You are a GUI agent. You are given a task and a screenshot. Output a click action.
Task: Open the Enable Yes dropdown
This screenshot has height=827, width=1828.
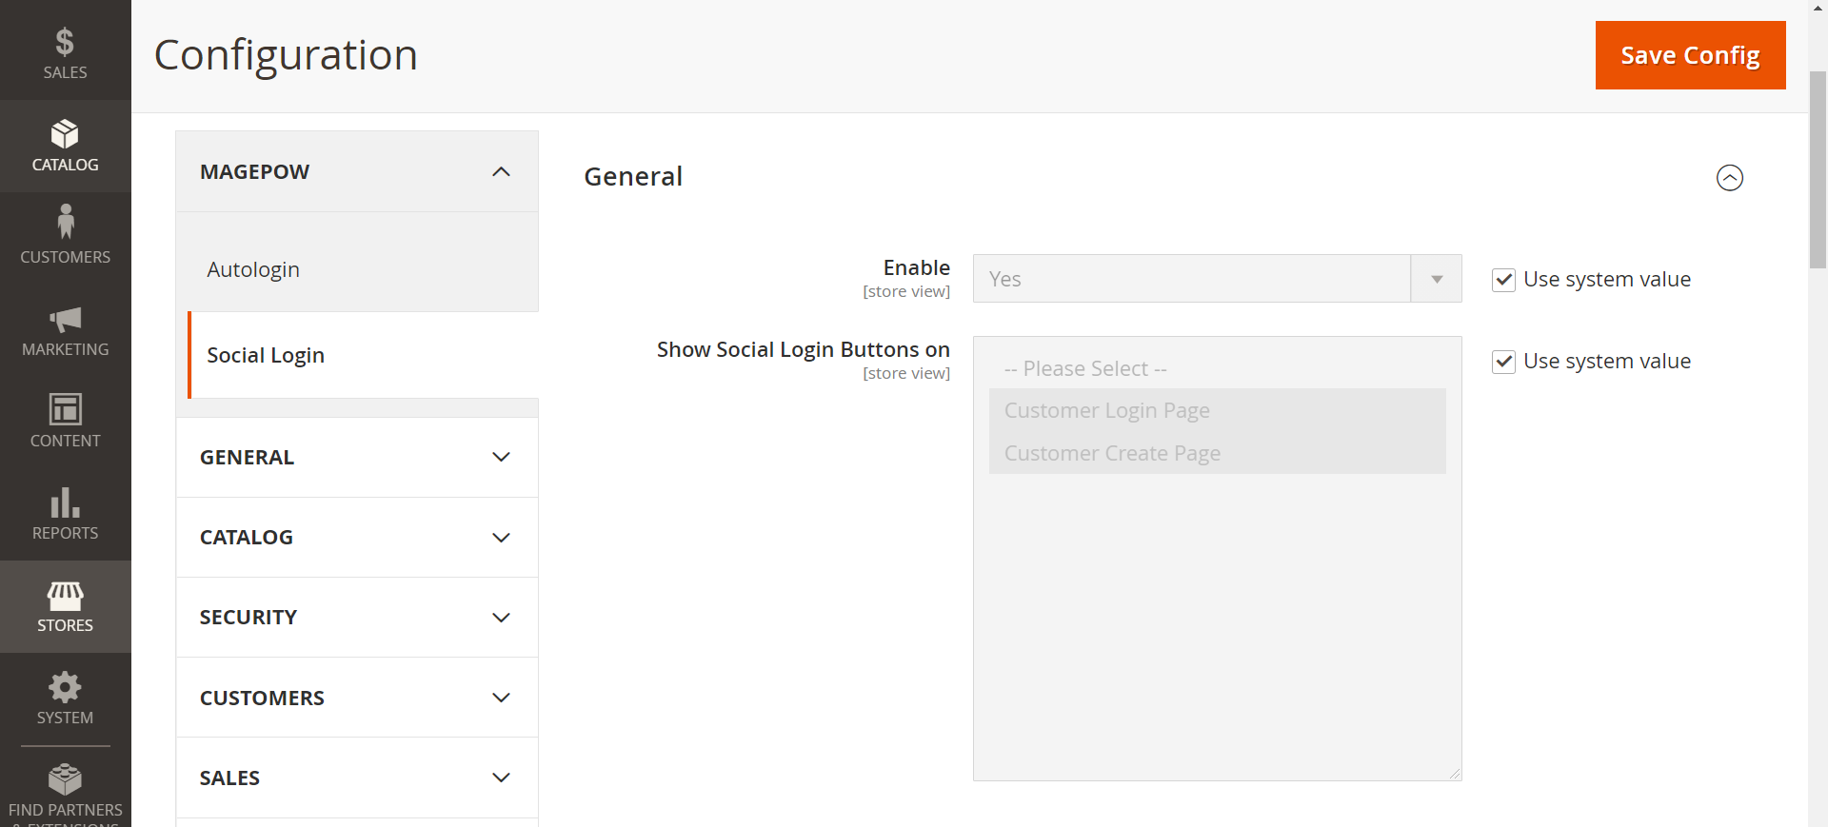click(x=1217, y=279)
